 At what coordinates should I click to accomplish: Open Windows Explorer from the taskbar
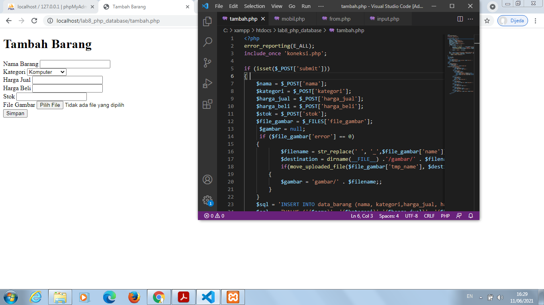(60, 297)
